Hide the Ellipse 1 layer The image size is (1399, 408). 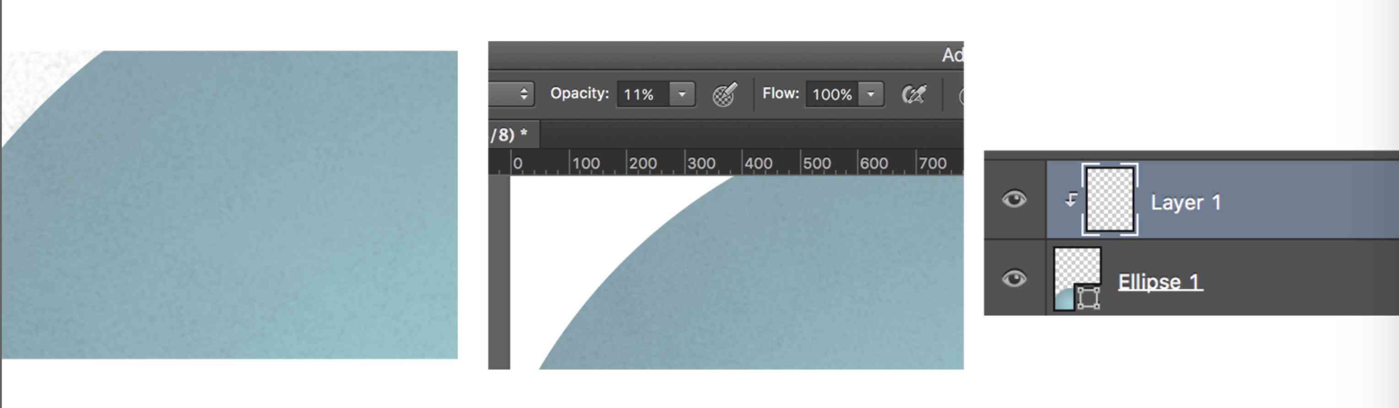pos(1014,279)
